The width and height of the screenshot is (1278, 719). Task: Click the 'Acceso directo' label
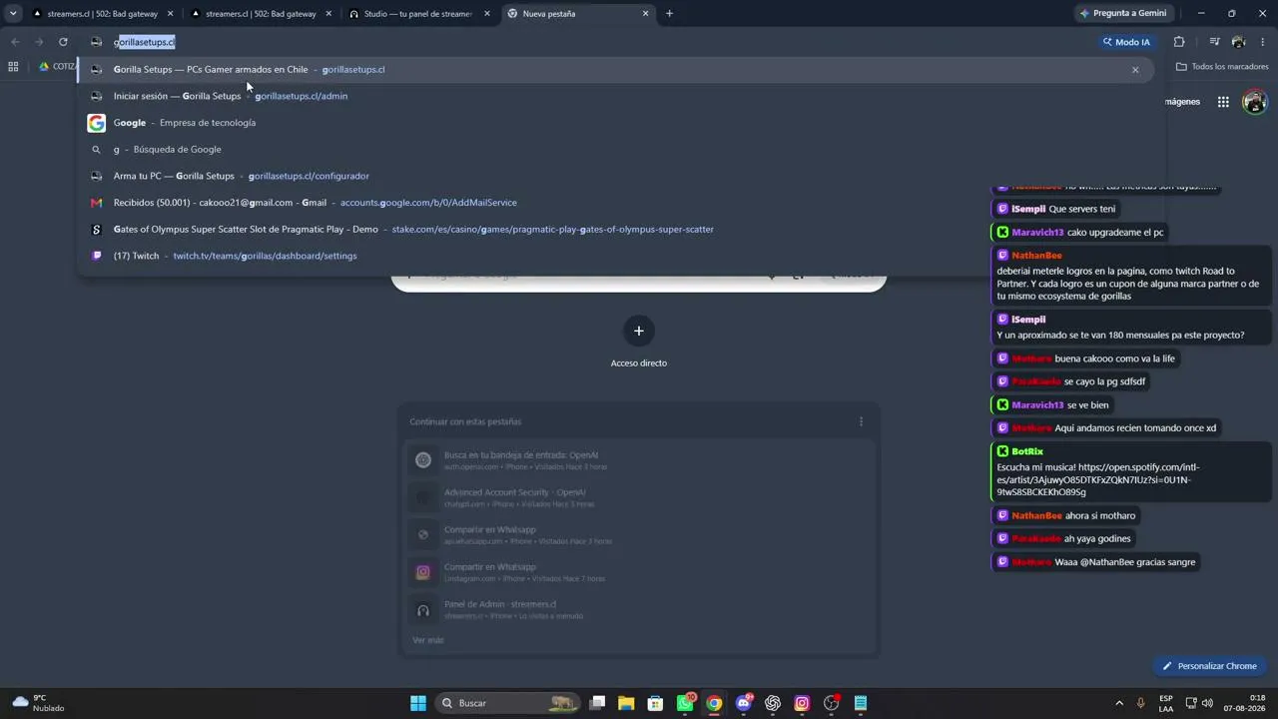click(x=639, y=363)
